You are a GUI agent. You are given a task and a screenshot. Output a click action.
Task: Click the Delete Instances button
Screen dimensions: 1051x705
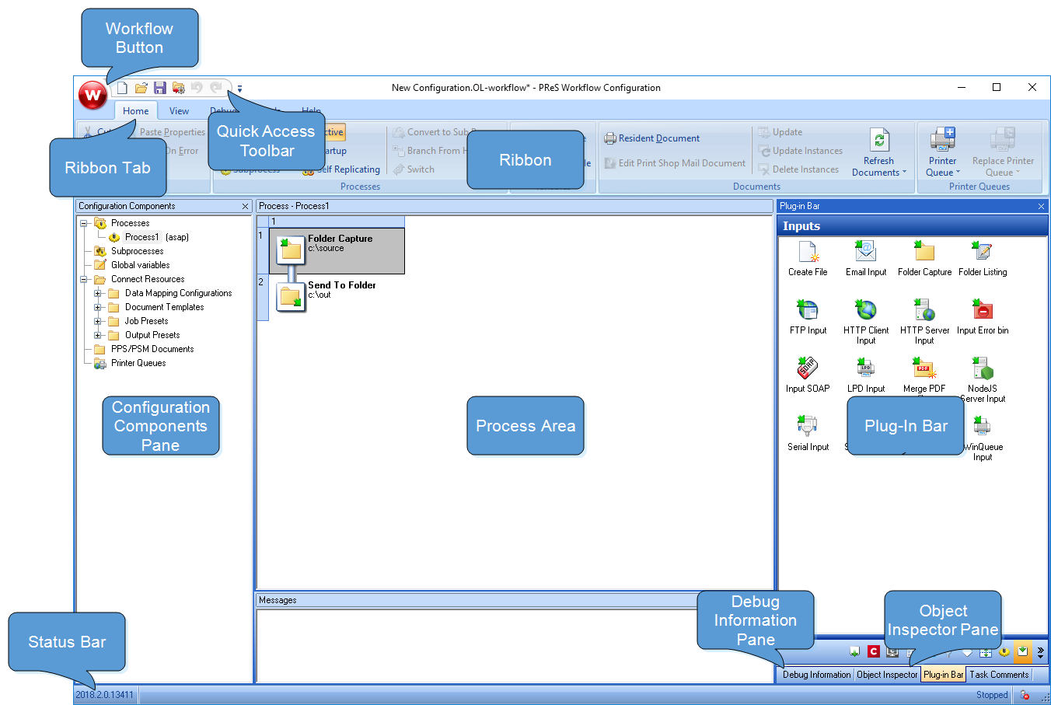coord(798,169)
